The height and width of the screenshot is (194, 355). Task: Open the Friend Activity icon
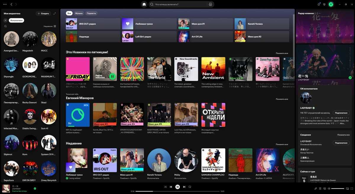pos(325,4)
